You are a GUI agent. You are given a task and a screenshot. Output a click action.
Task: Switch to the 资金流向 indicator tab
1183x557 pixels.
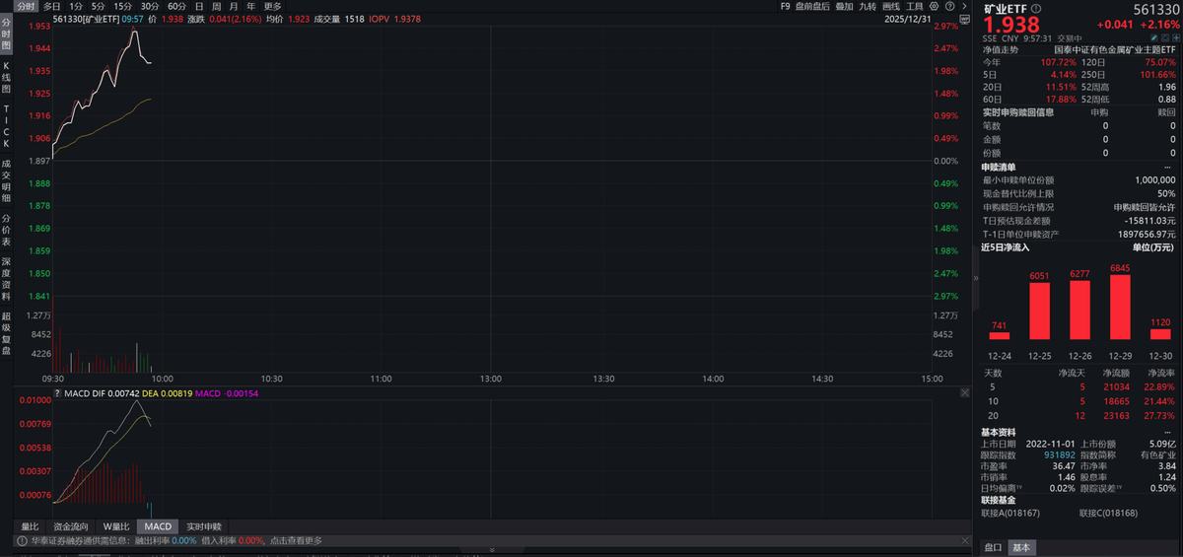pyautogui.click(x=69, y=526)
